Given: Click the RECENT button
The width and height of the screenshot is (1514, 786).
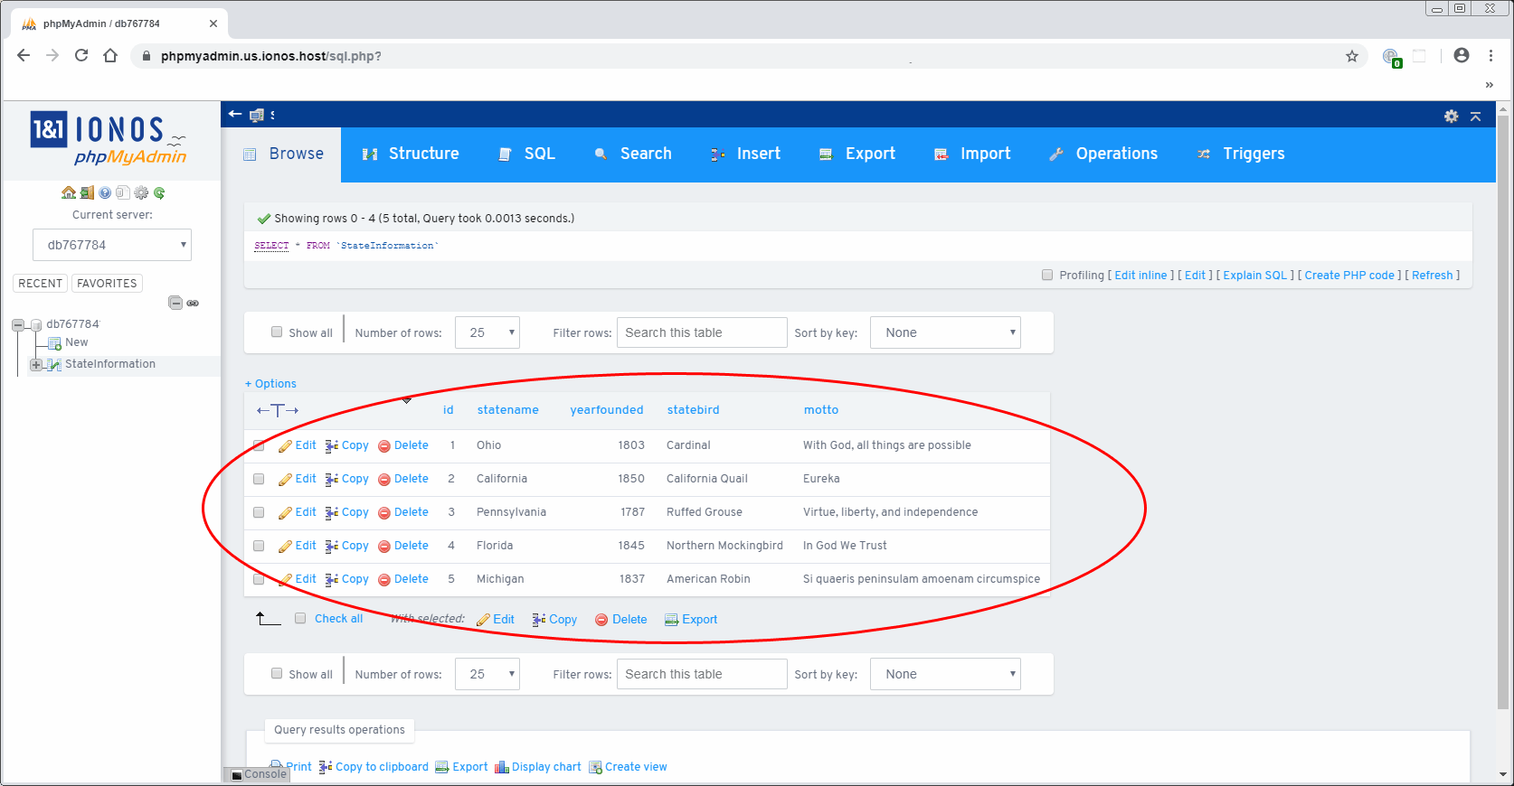Looking at the screenshot, I should (41, 284).
